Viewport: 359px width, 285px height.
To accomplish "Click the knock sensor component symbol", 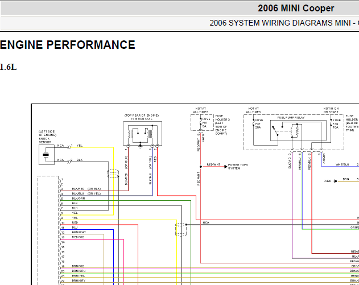I will (x=47, y=155).
